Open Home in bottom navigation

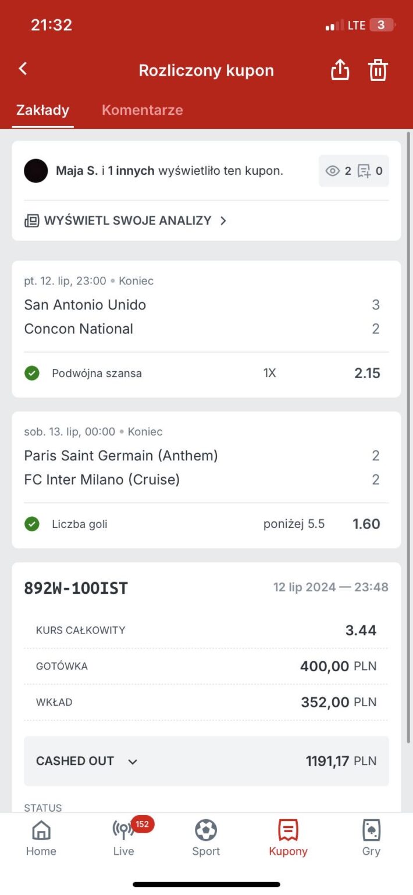click(41, 838)
